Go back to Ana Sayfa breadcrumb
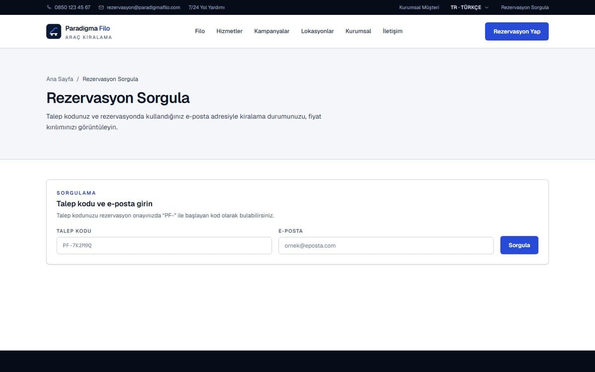This screenshot has width=595, height=372. (x=59, y=79)
